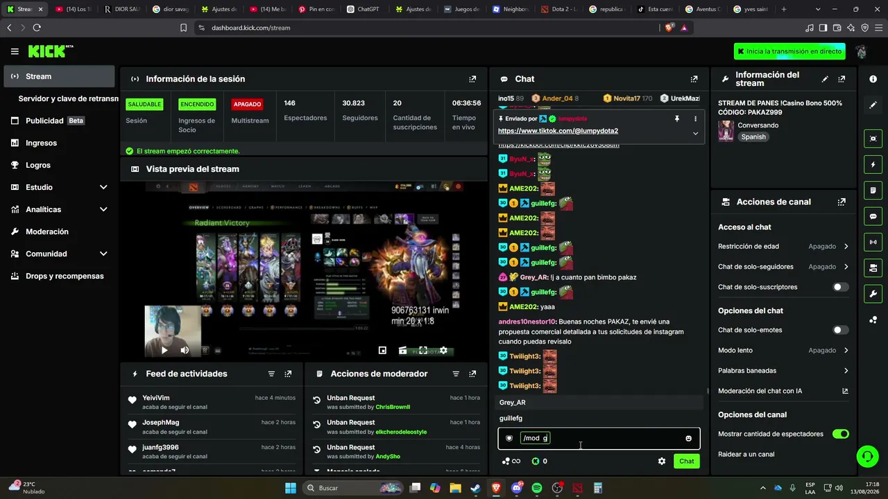Click the chat message input field

pyautogui.click(x=599, y=438)
